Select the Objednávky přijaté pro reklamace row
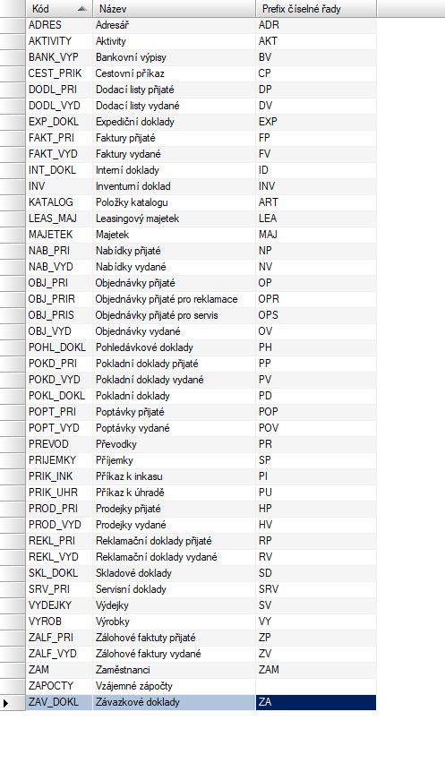 201,299
